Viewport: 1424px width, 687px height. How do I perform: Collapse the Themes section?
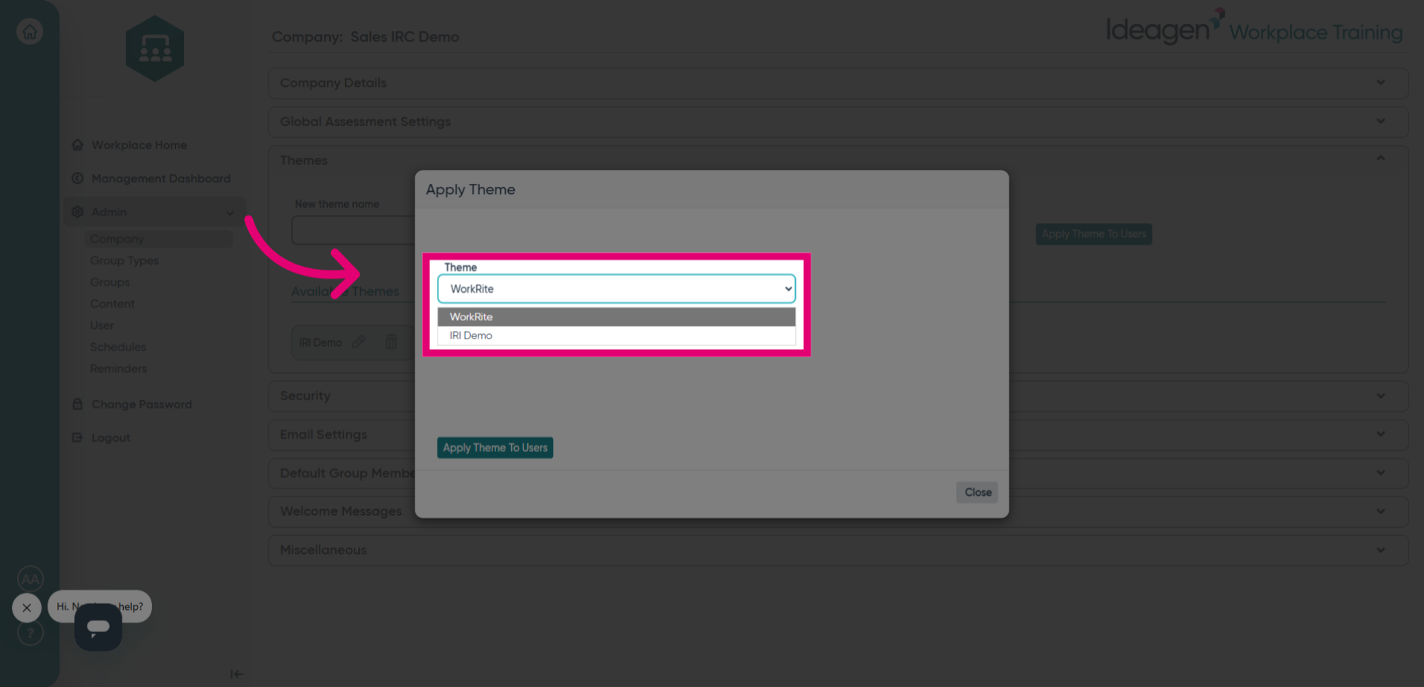[x=1380, y=159]
